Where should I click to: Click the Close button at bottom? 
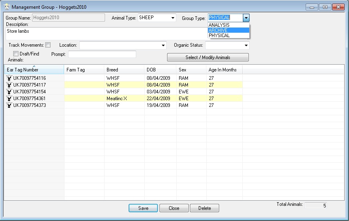click(174, 208)
